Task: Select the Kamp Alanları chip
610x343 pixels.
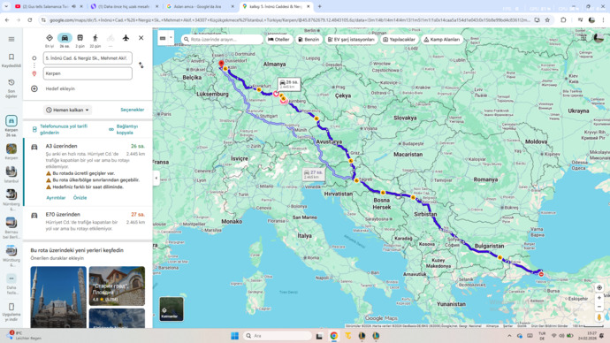Action: 442,39
